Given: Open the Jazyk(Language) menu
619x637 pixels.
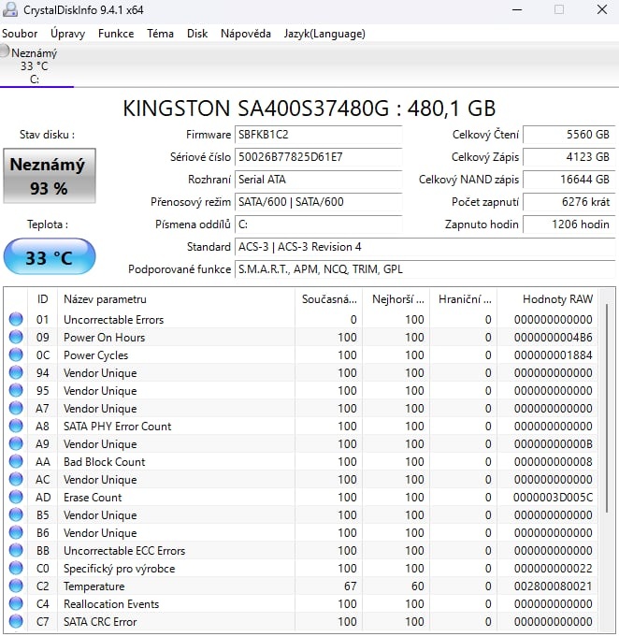Looking at the screenshot, I should 324,34.
